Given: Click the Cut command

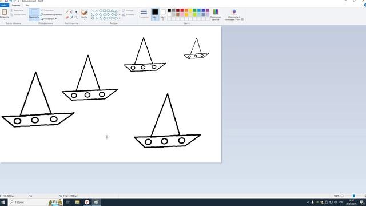Looking at the screenshot, I should (17, 10).
